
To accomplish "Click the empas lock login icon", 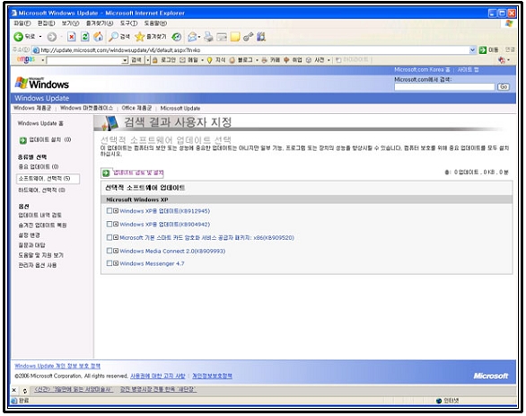I will (154, 60).
